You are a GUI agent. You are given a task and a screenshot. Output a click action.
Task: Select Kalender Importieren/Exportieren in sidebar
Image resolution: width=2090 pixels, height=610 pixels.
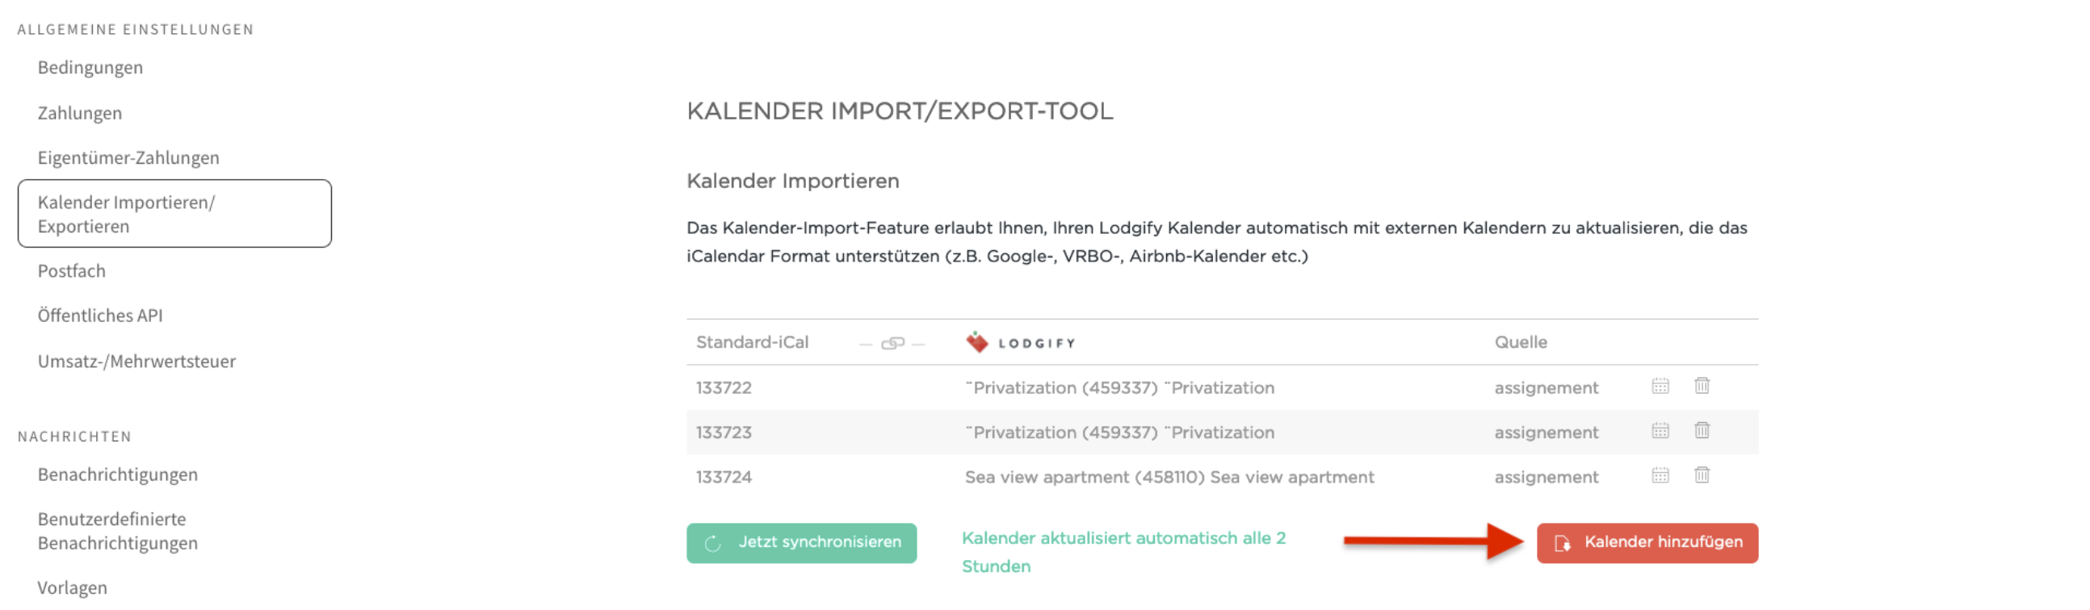pos(127,213)
